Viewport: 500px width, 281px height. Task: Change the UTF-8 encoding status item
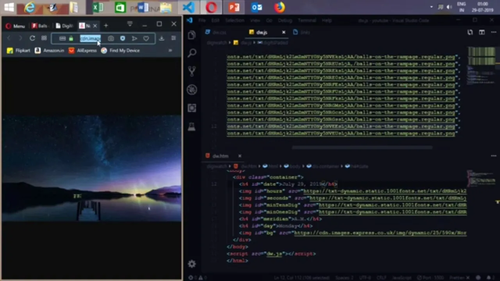[365, 278]
